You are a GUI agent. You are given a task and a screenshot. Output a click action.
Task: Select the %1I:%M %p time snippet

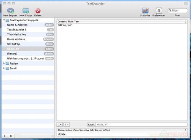click(x=28, y=44)
